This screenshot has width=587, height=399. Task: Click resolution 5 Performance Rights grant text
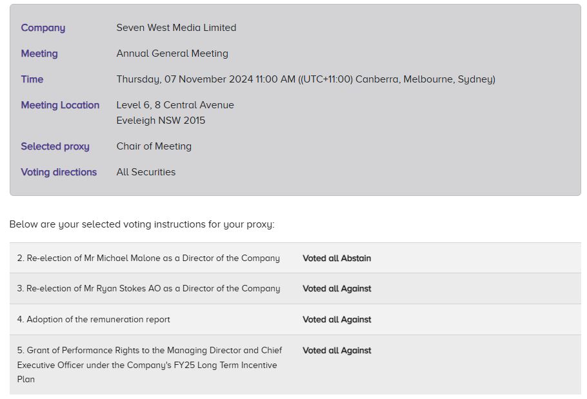click(150, 365)
